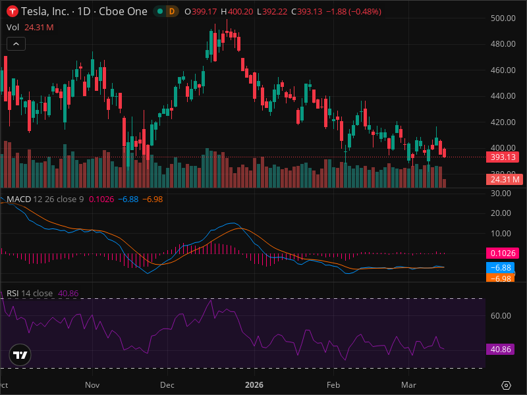The height and width of the screenshot is (395, 527).
Task: Click the Nov label on time axis
Action: click(92, 385)
